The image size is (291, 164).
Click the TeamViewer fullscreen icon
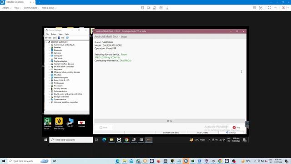[x=269, y=8]
